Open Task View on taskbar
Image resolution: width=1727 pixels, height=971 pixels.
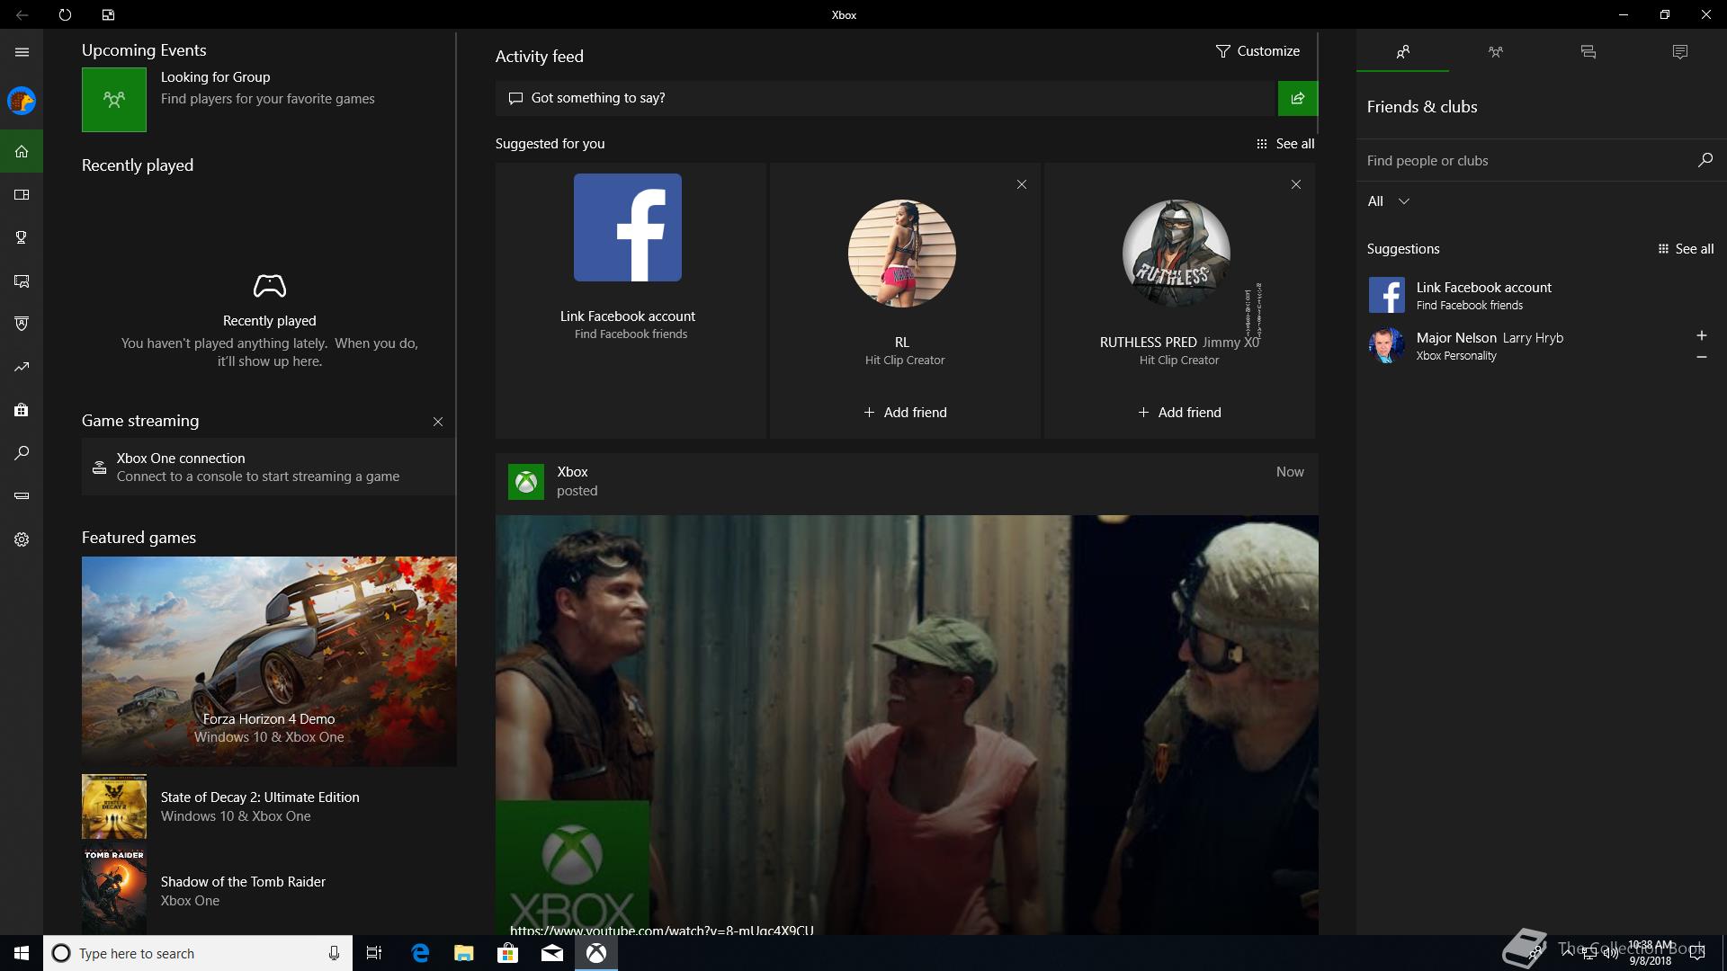(374, 953)
